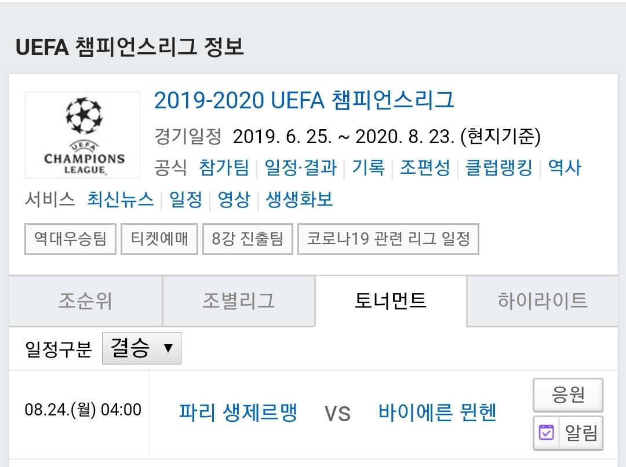Screen dimensions: 626x467
Task: Open the 결승 schedule dropdown
Action: [141, 348]
